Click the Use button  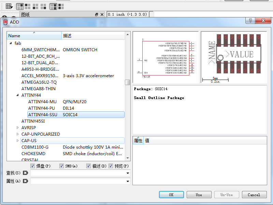click(199, 195)
